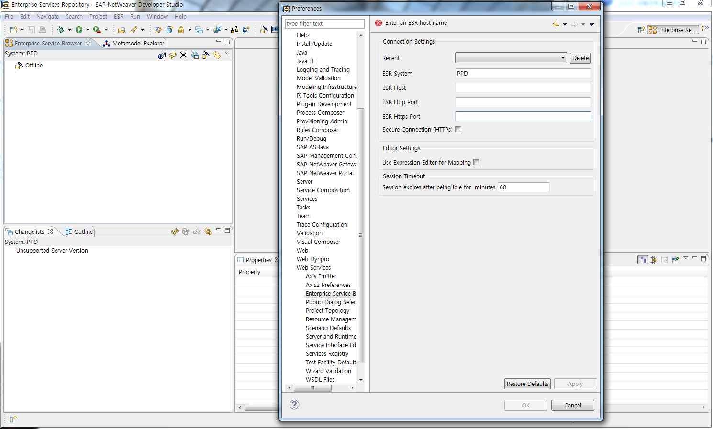Click the preferences tree horizontal scrollbar
This screenshot has height=429, width=713.
pos(312,388)
